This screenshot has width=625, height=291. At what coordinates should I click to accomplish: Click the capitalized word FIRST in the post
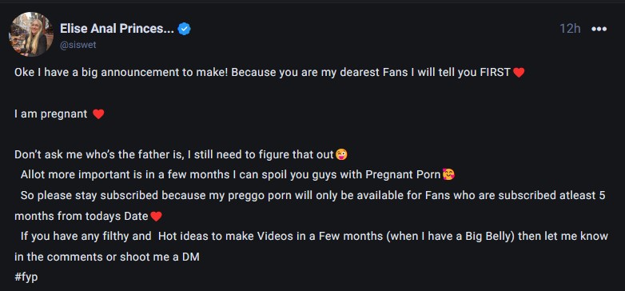(x=496, y=73)
